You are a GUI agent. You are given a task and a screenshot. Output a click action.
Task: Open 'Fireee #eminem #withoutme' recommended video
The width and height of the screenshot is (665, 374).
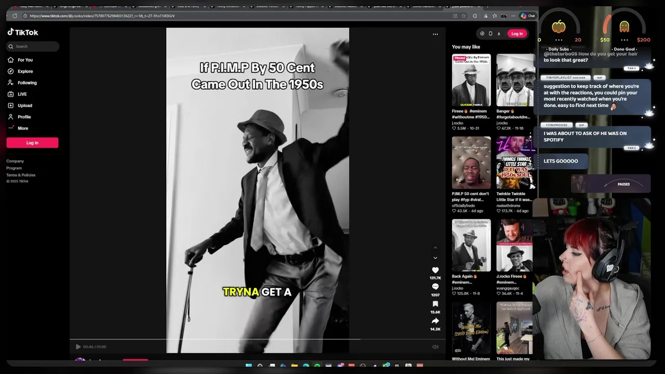(471, 81)
